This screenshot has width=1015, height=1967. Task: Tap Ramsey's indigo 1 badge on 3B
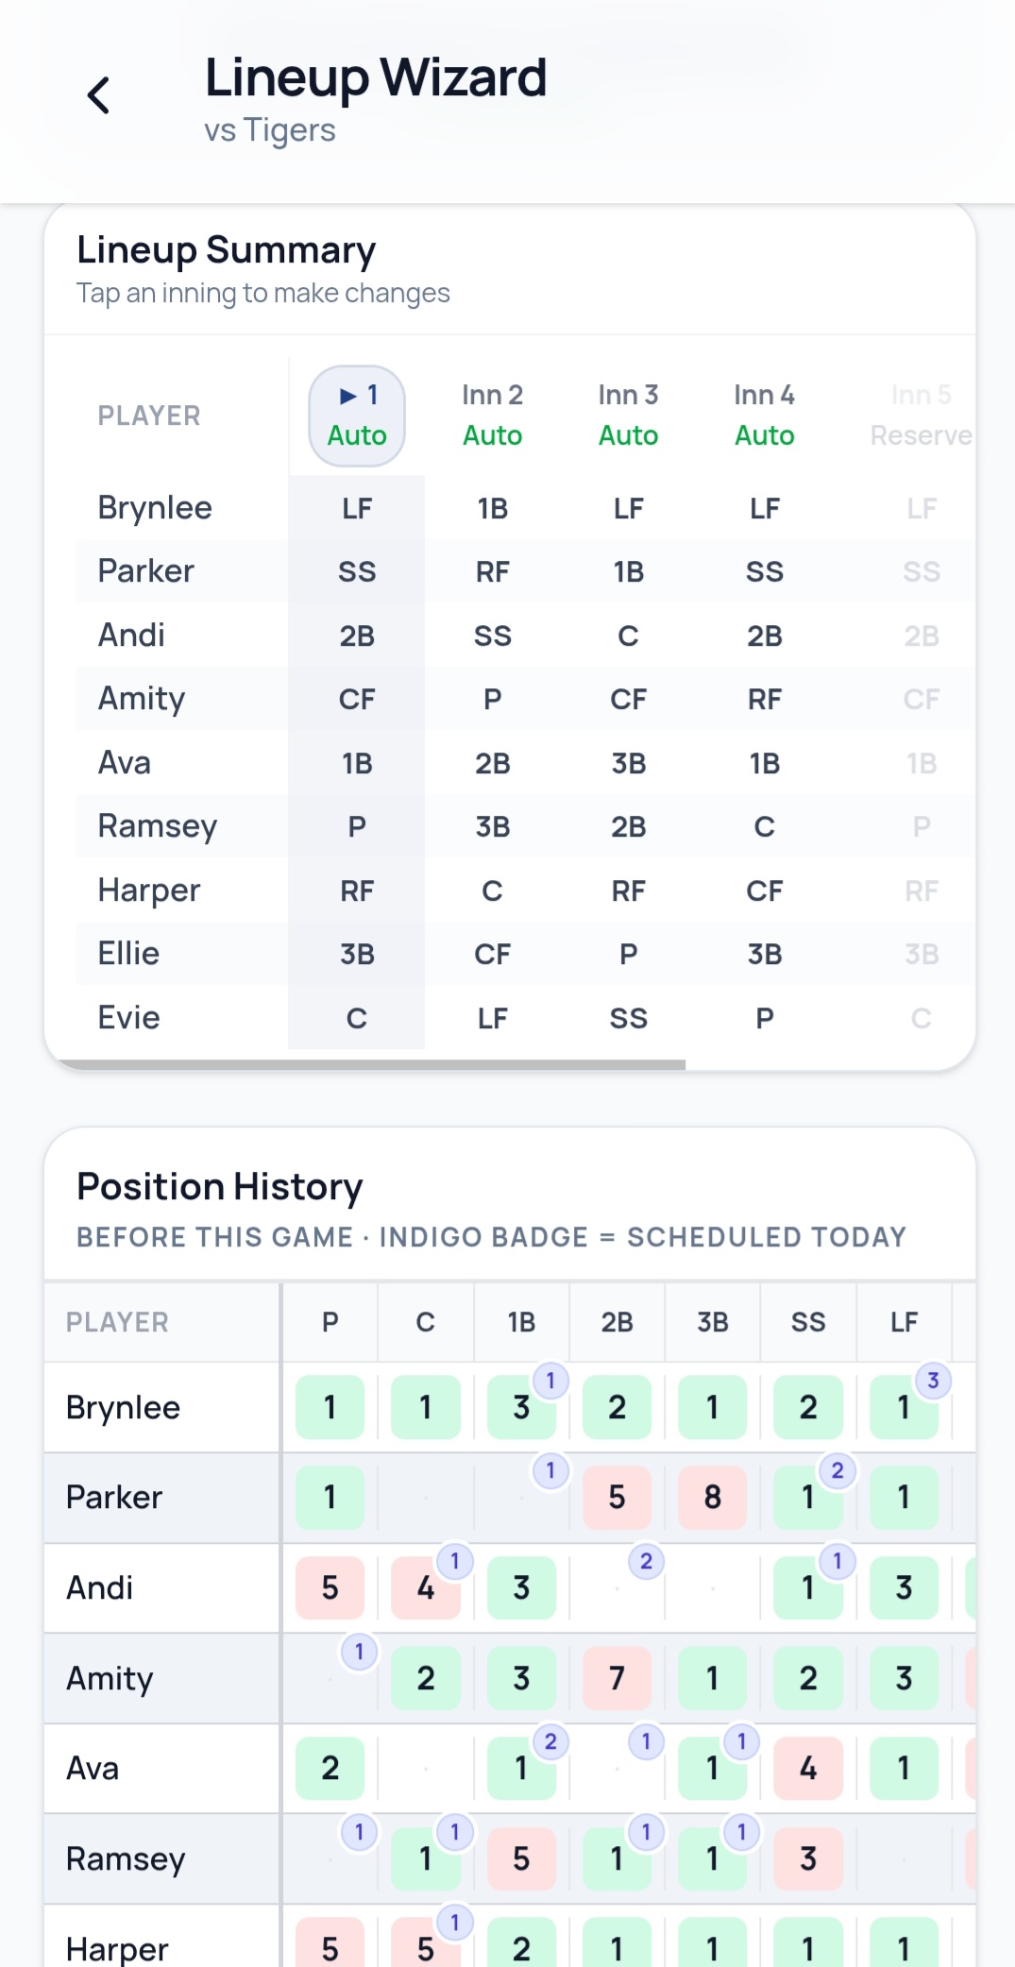(742, 1832)
